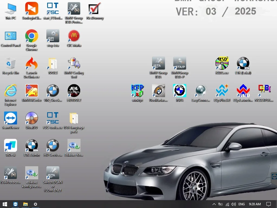Open the Switch DCAN or ICOM-ENET shortcut
Image resolution: width=277 pixels, height=208 pixels.
[x=53, y=173]
